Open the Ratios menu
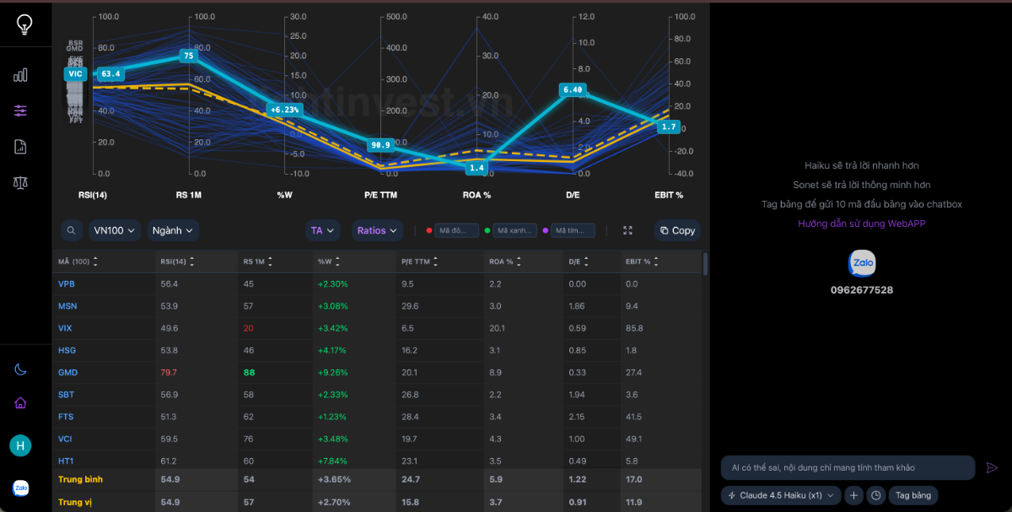The image size is (1012, 512). [377, 230]
